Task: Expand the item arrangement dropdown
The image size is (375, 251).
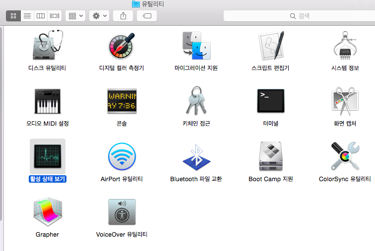Action: tap(75, 16)
